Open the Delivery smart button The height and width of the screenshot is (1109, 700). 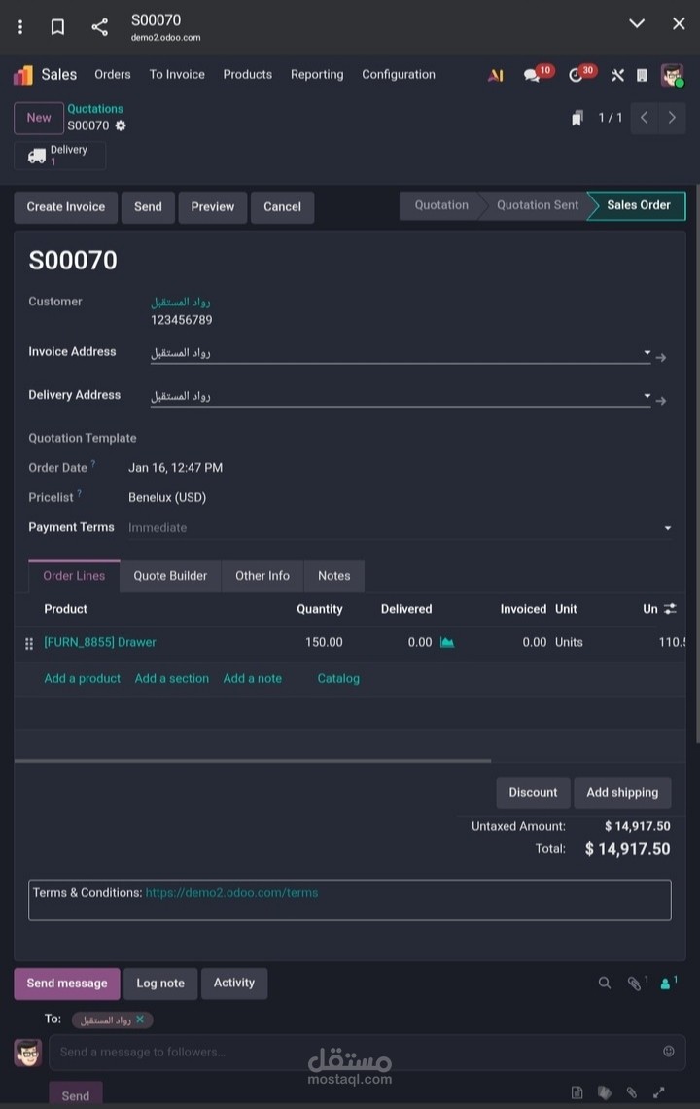point(60,155)
